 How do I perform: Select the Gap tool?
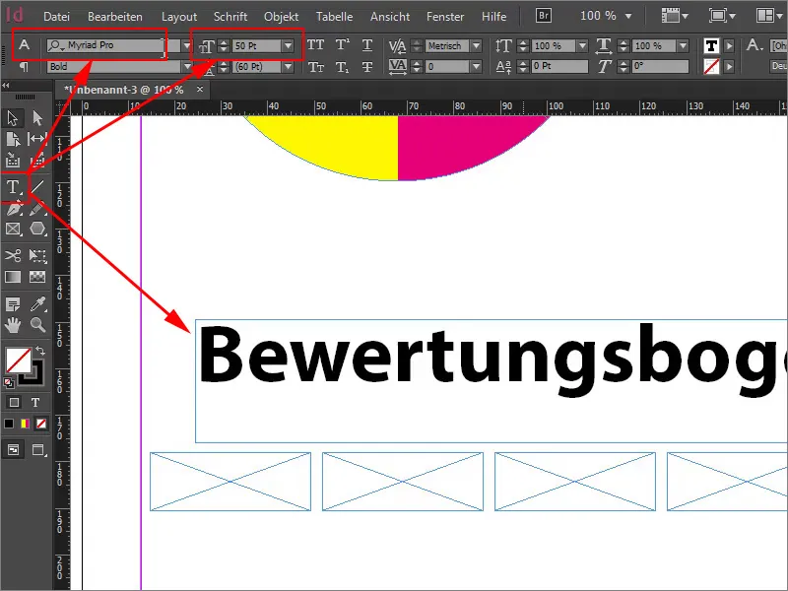click(37, 139)
